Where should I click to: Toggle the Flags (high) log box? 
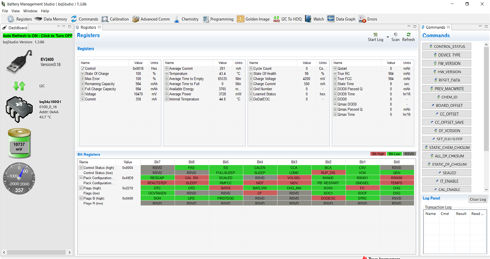point(81,188)
